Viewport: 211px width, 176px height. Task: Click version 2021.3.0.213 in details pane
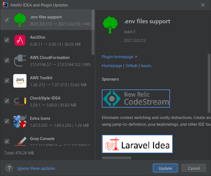(135, 41)
